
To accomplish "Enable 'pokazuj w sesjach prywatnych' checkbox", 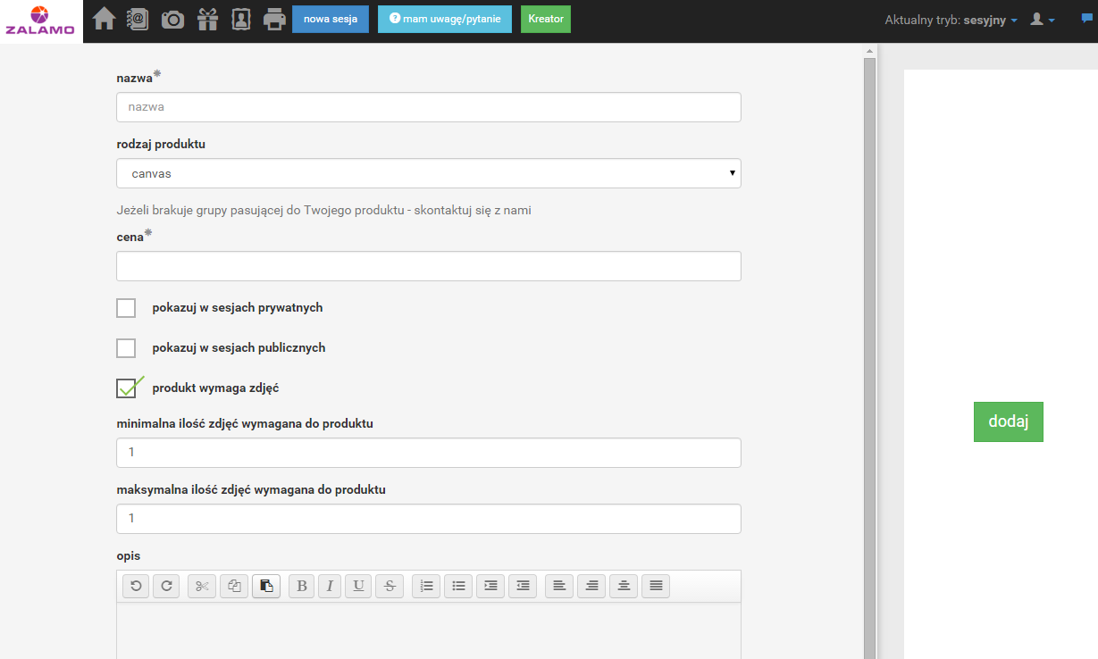I will tap(126, 308).
